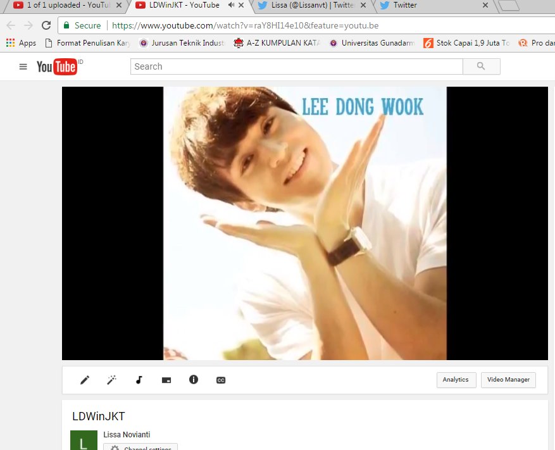Close the Lissa (@Lissanvt) Twitter tab
Screen dimensions: 555x450
[x=363, y=5]
